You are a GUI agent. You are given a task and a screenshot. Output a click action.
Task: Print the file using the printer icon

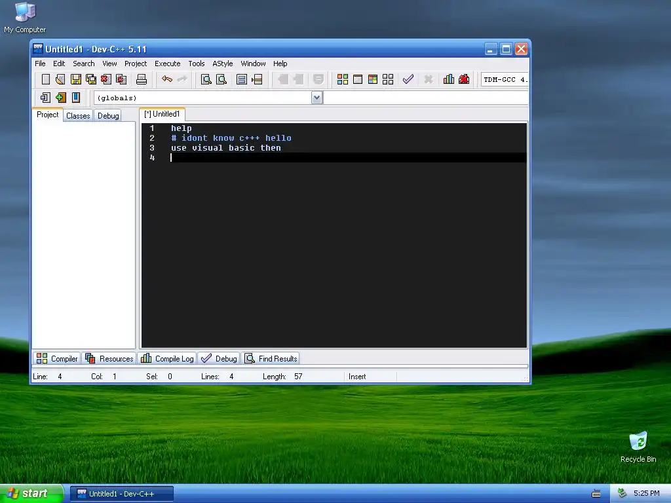142,79
